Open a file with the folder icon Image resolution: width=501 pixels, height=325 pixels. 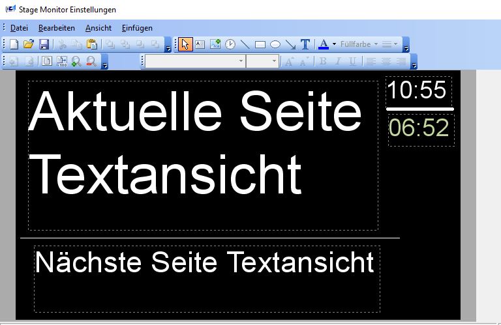[29, 44]
